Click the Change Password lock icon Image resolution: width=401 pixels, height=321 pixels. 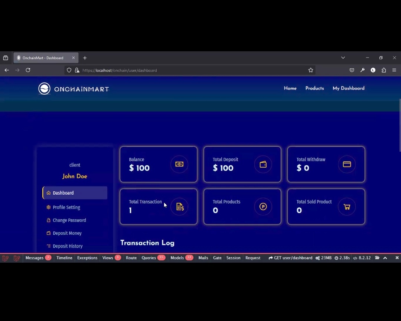coord(49,220)
